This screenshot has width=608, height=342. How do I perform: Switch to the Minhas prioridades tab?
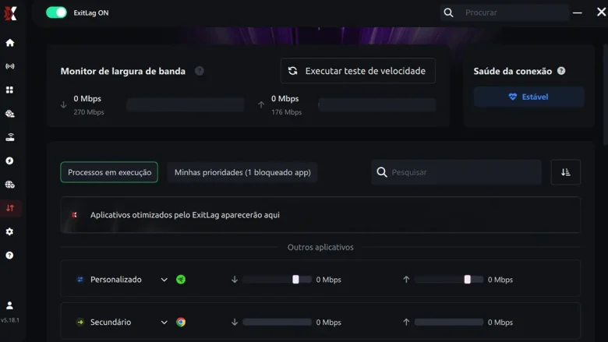point(242,172)
